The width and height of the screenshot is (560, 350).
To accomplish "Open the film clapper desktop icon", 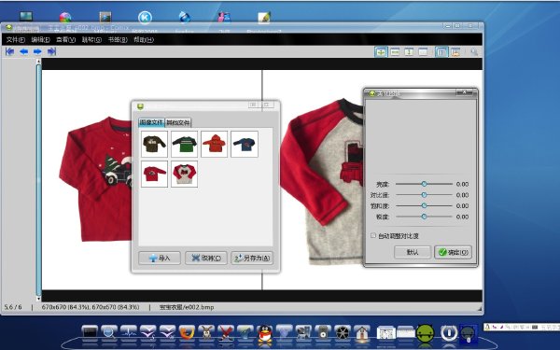I will pos(105,17).
